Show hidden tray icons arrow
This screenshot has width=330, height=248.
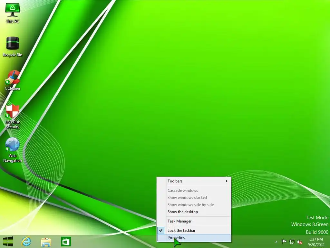pyautogui.click(x=276, y=242)
